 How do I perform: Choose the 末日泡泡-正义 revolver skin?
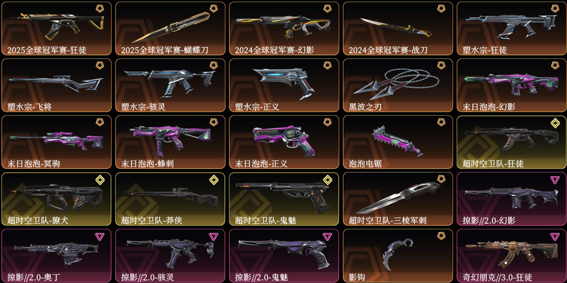(x=284, y=142)
